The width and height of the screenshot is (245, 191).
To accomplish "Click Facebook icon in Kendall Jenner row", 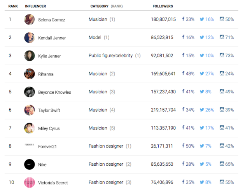I will click(183, 37).
